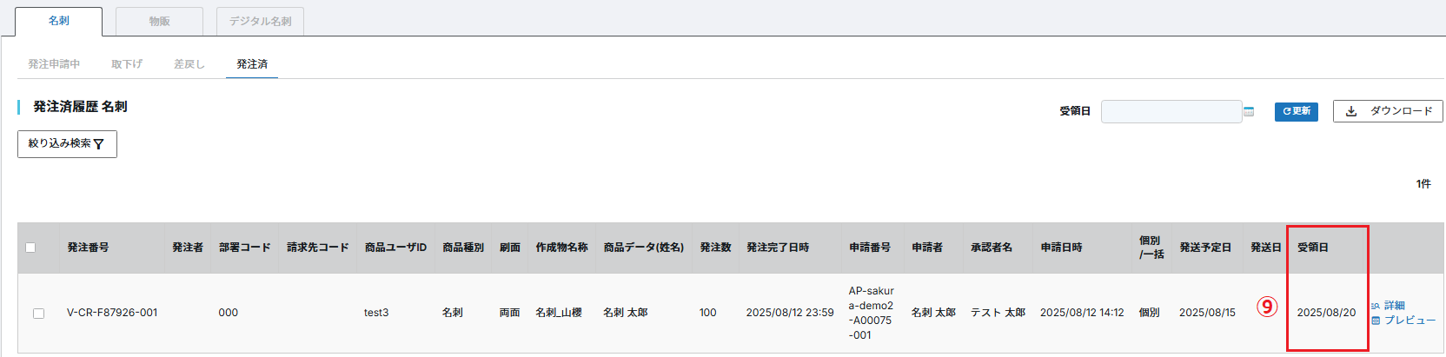Click the 発注完了日時 column header
Screen dimensions: 1446x357
pos(778,248)
